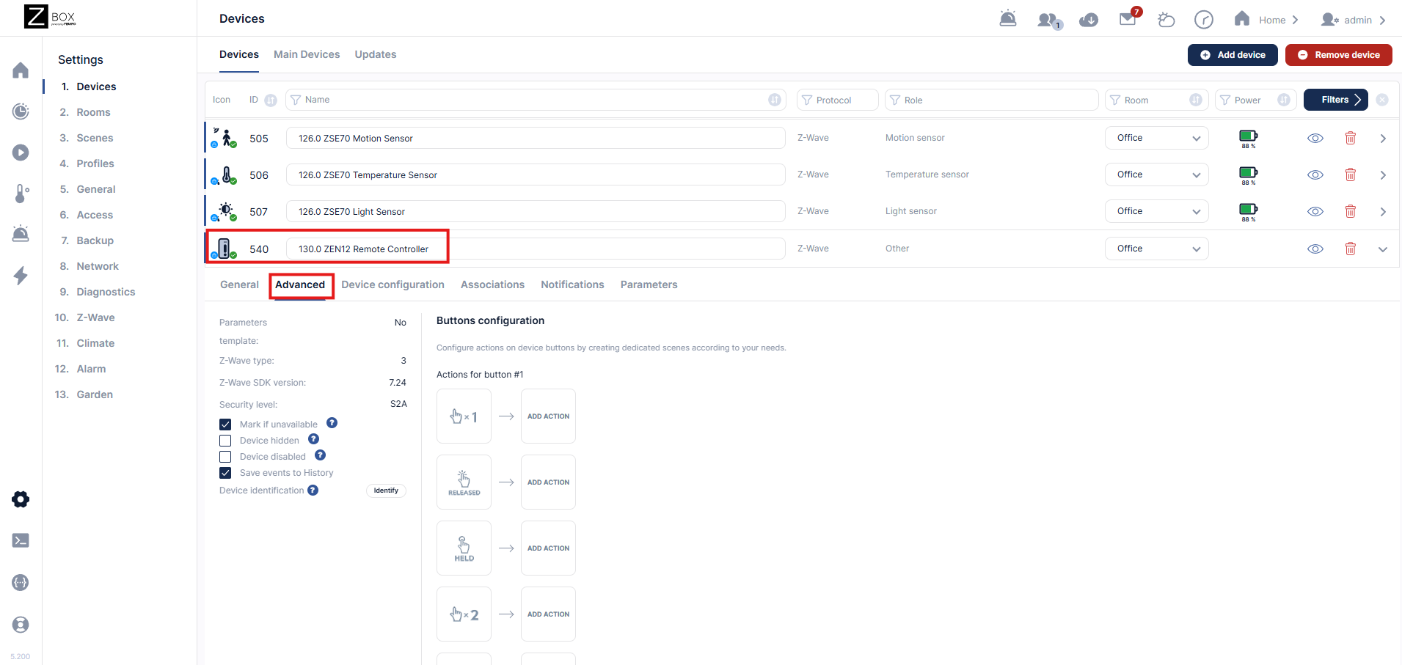Click the Remove device button
1402x665 pixels.
point(1339,55)
